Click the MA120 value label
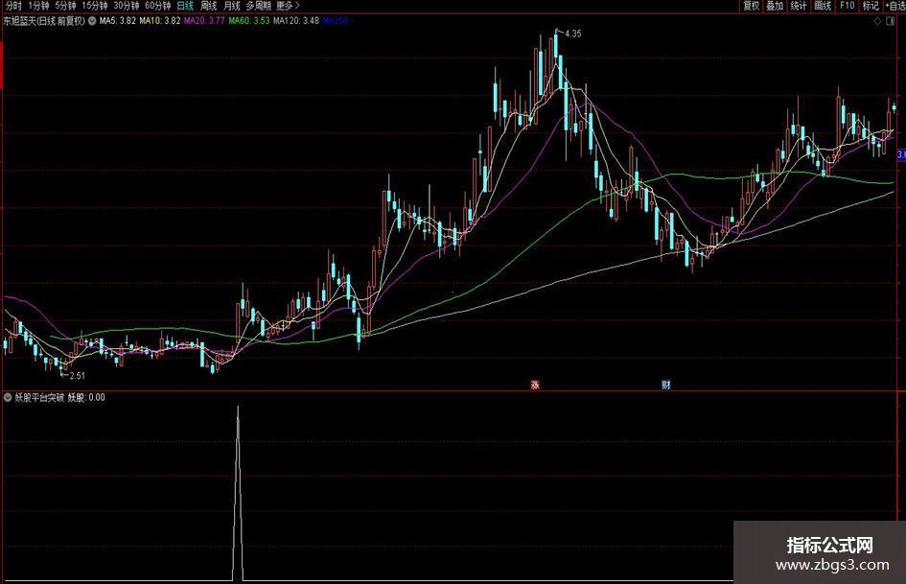Viewport: 906px width, 584px height. coord(296,21)
